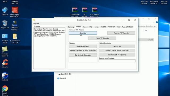
Task: Open HCU module RAR archive icon
Action: click(95, 12)
